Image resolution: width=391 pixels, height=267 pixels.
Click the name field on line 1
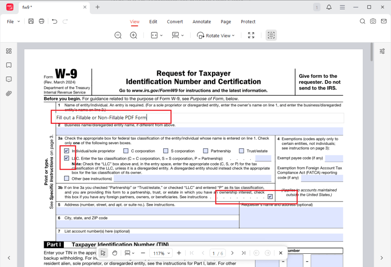(200, 117)
